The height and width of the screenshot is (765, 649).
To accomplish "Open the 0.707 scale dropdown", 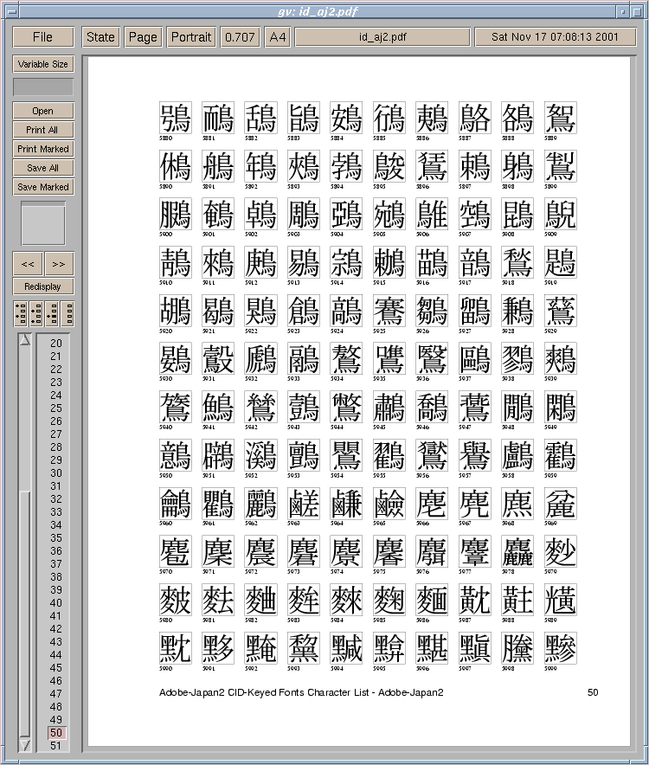I will coord(240,36).
